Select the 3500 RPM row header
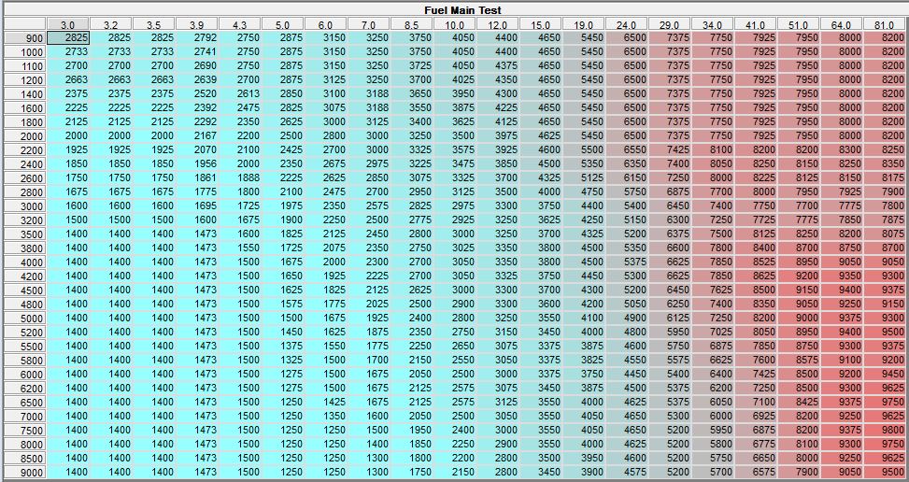 25,234
